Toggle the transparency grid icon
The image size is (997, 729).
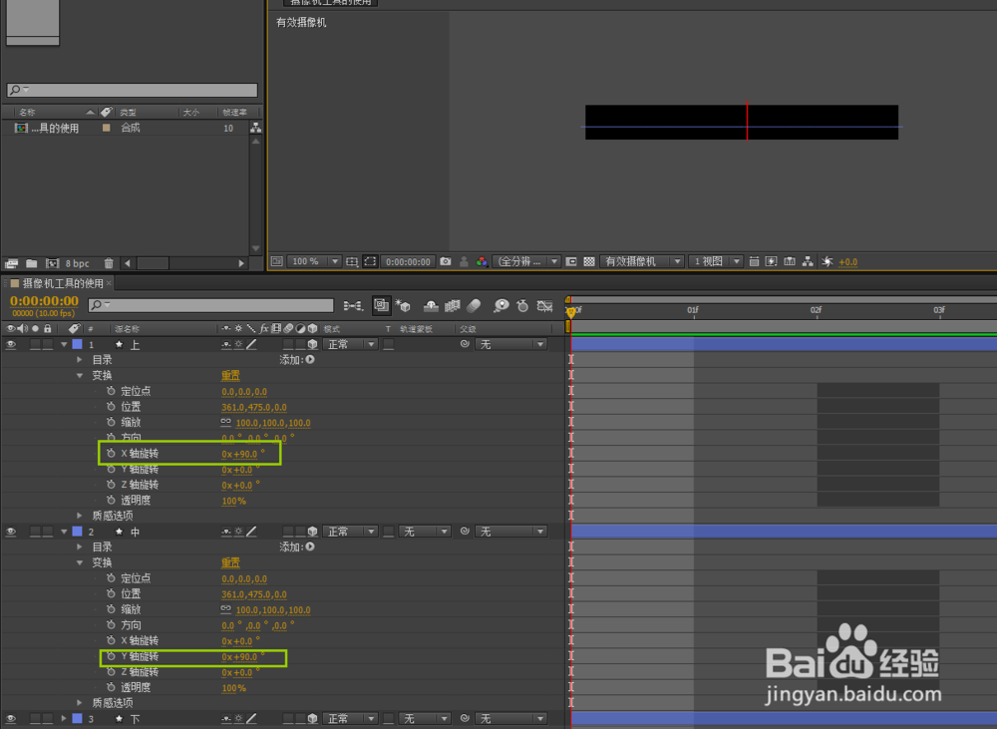[589, 261]
